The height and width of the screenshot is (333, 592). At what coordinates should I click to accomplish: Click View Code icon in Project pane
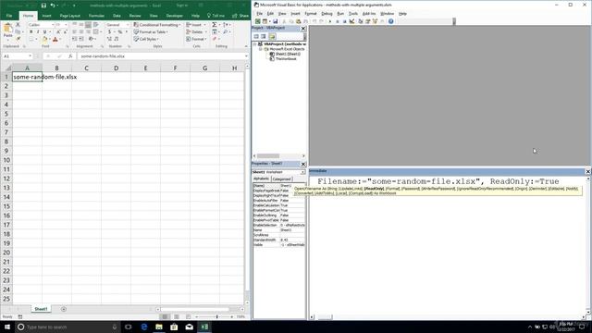(256, 37)
